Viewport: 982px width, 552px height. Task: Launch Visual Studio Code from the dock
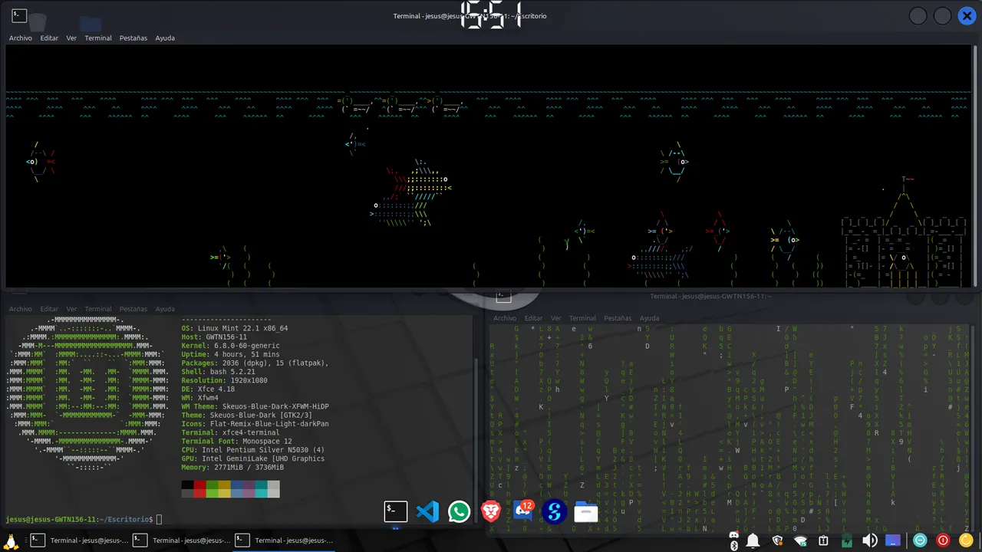(427, 511)
